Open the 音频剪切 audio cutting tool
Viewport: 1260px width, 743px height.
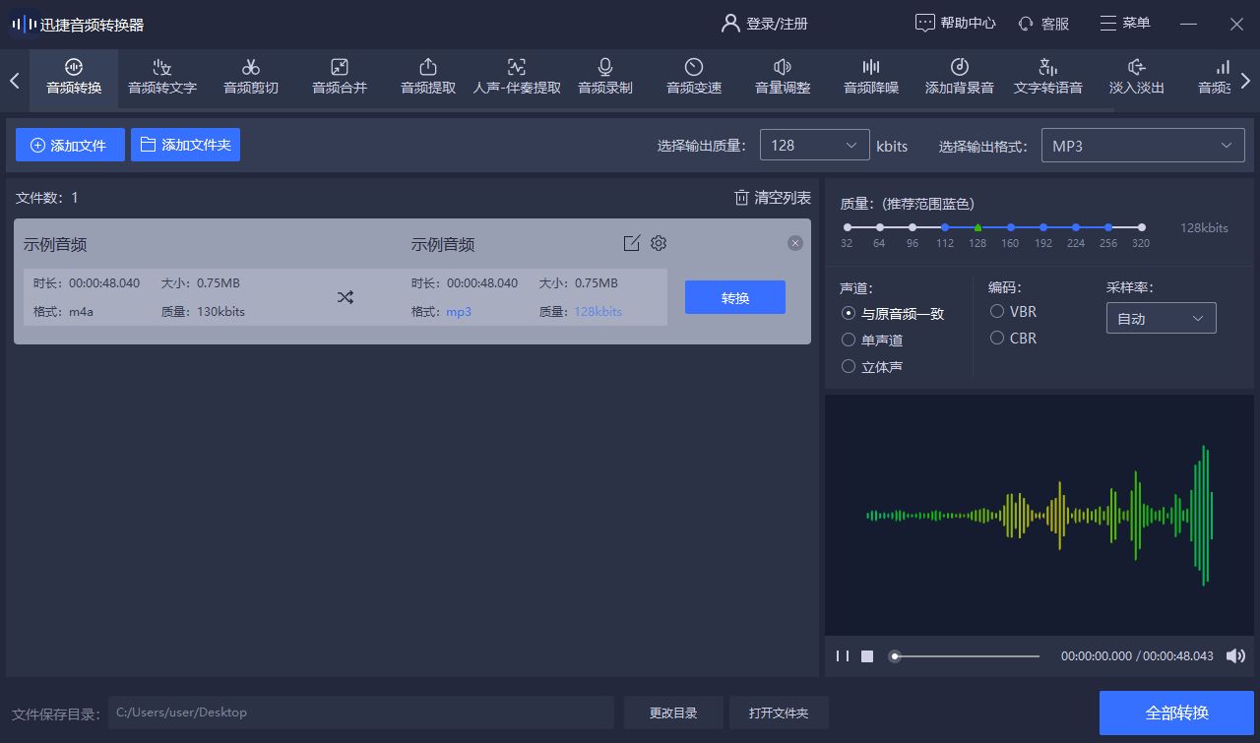[x=250, y=77]
